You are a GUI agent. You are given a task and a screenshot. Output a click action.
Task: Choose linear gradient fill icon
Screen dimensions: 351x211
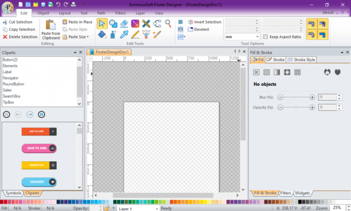pyautogui.click(x=276, y=72)
